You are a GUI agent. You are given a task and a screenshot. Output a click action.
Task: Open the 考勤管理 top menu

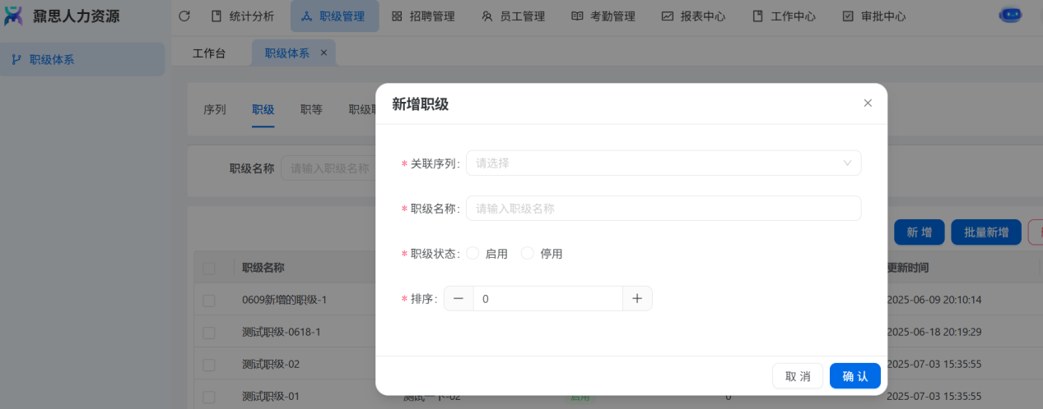pos(603,16)
